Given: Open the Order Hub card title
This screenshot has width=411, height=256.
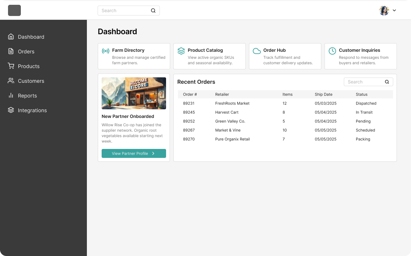Looking at the screenshot, I should [274, 50].
